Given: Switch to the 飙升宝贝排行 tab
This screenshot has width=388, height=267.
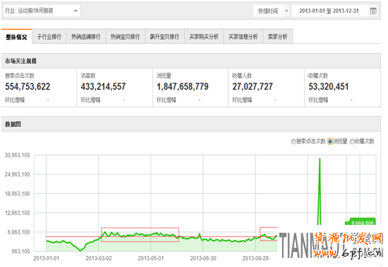Looking at the screenshot, I should pos(164,37).
